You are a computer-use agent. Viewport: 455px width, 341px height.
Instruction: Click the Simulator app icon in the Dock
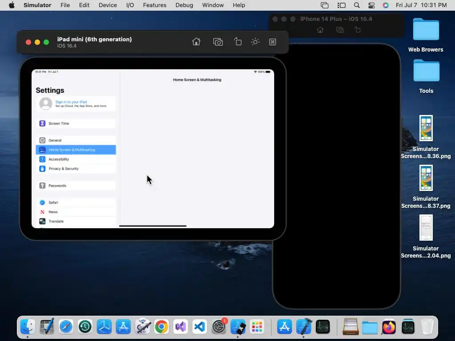pos(238,327)
